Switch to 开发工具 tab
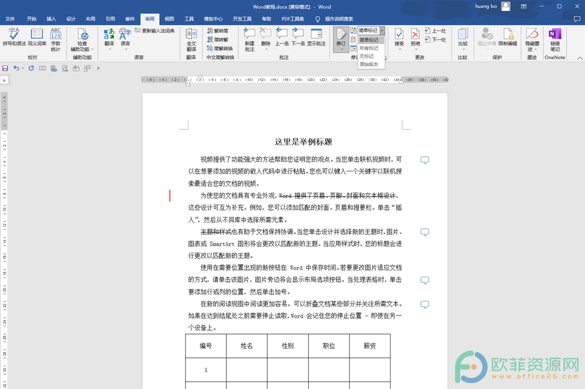Screen dimensions: 585x389 (242, 19)
